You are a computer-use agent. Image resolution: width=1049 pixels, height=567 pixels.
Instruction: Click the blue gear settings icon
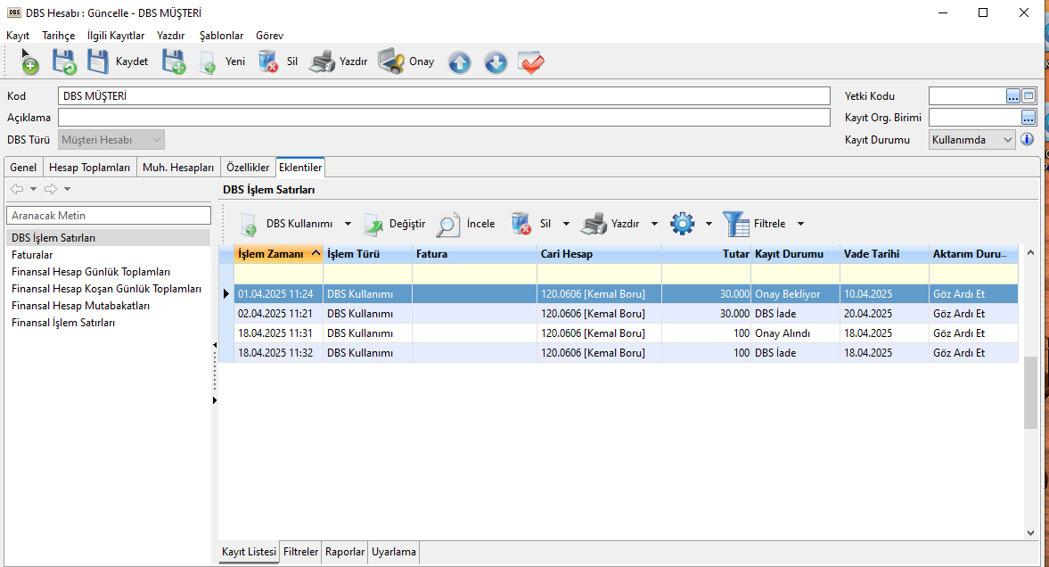click(x=683, y=224)
